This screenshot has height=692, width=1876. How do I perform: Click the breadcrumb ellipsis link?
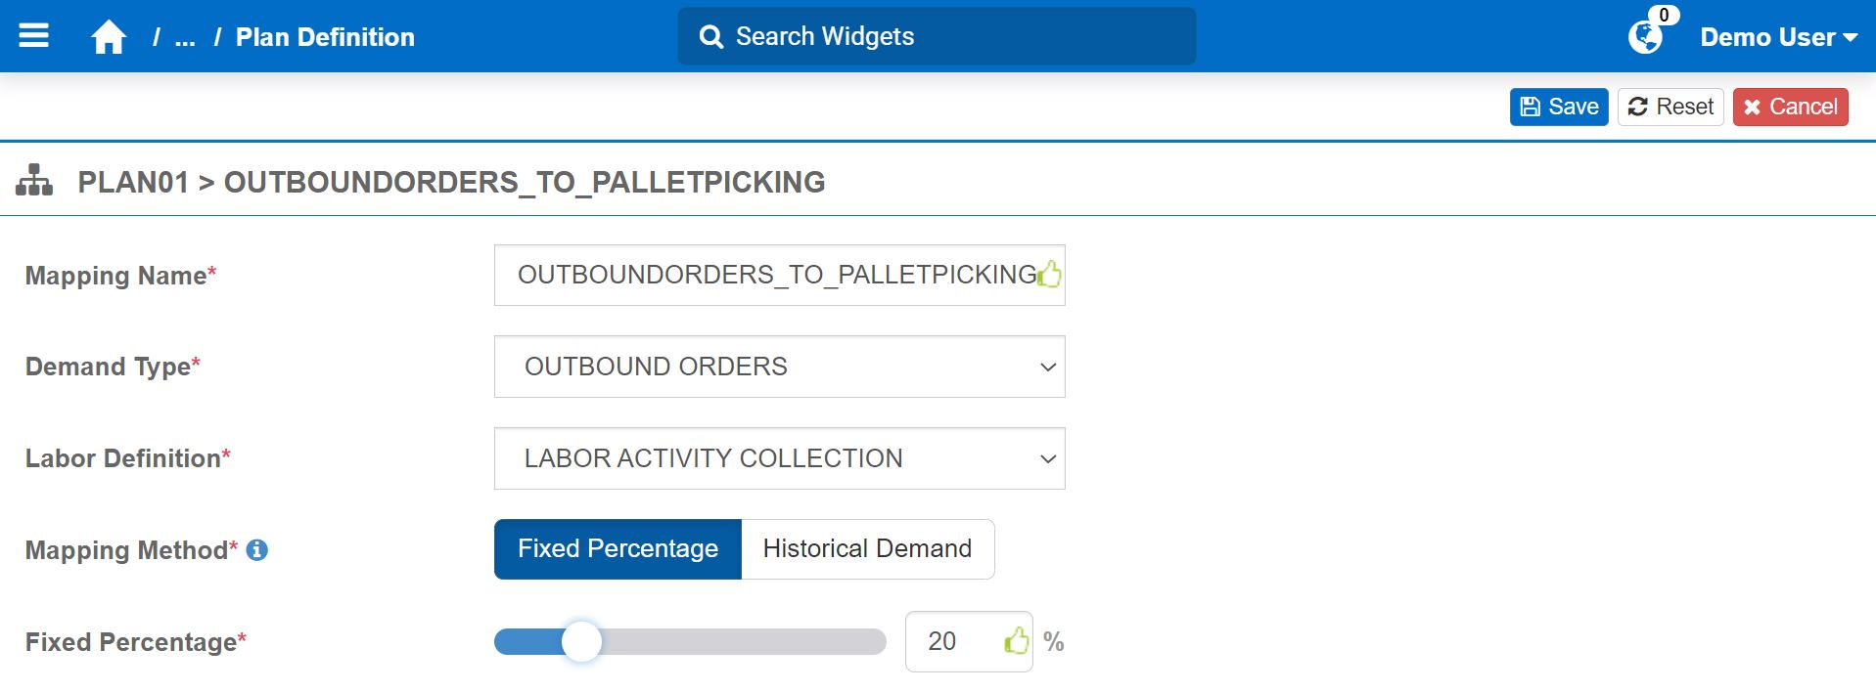click(x=185, y=37)
